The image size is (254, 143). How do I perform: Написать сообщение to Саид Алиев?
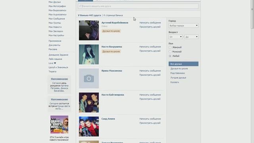150,119
